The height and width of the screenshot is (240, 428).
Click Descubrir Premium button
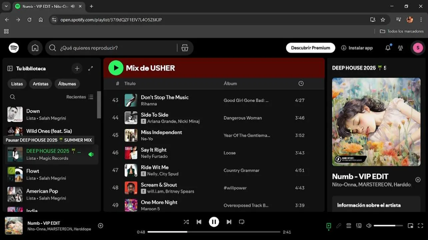(x=310, y=48)
